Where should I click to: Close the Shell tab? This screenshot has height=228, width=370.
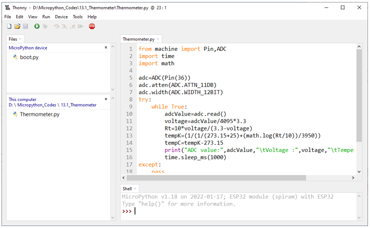(135, 188)
